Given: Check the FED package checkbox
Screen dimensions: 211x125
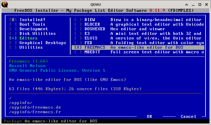Looking at the screenshot, I should (78, 43).
